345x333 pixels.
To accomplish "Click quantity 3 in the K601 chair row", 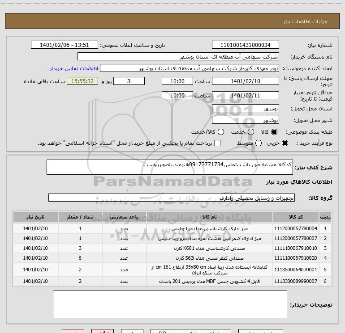I will [x=80, y=248].
